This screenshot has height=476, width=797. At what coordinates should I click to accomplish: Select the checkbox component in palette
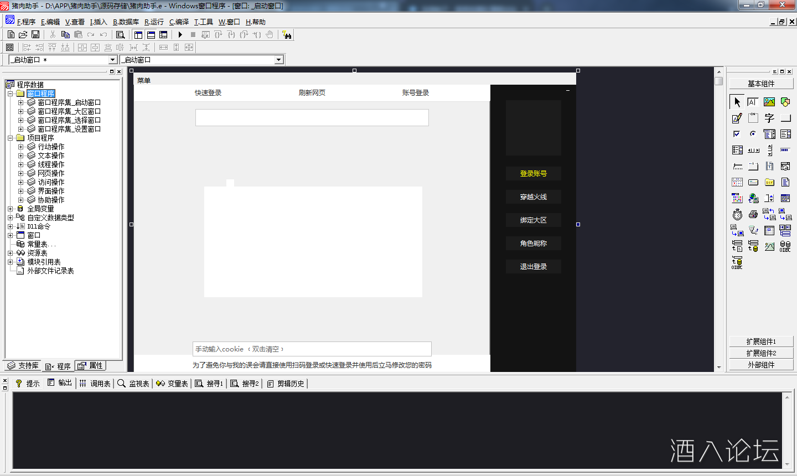[737, 134]
